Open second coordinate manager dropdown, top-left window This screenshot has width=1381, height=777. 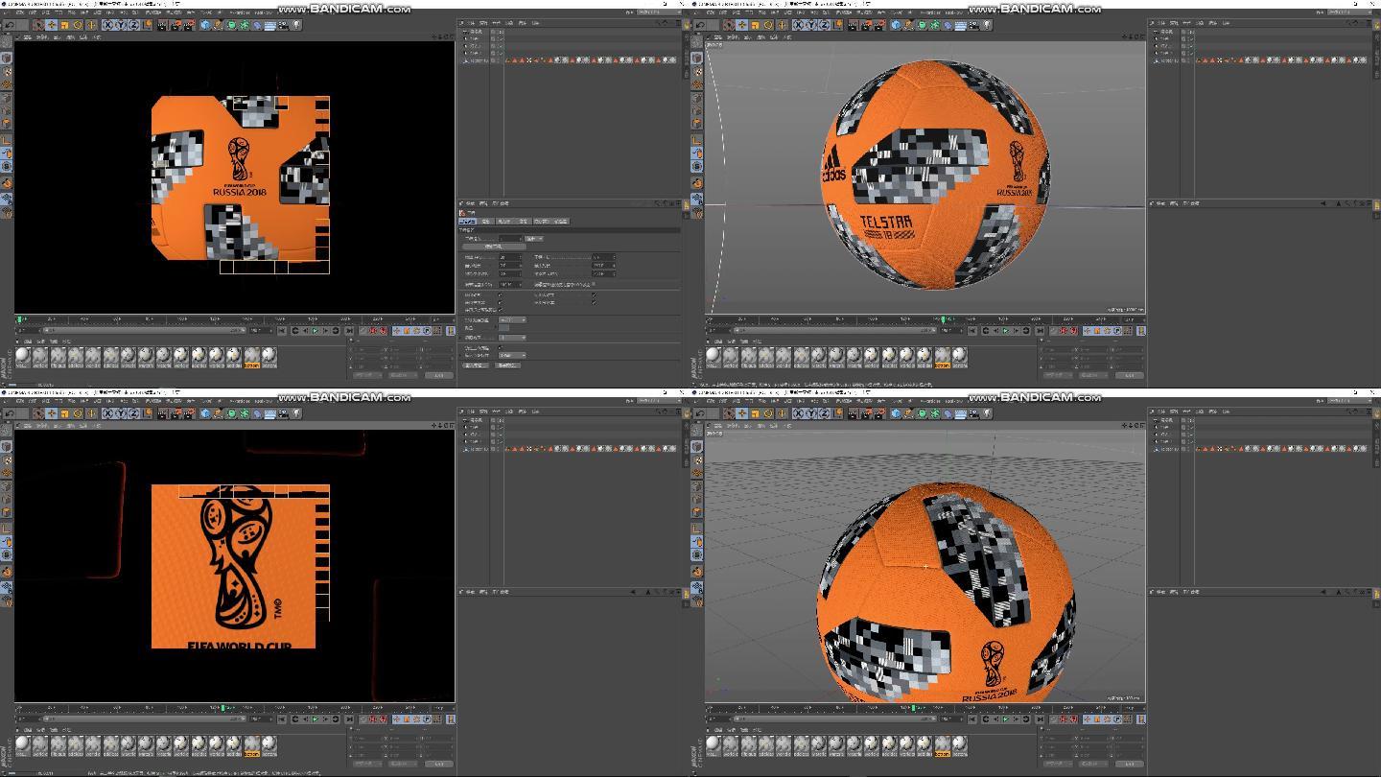(403, 376)
